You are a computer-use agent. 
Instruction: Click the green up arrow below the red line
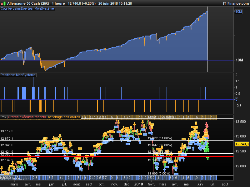[207, 158]
